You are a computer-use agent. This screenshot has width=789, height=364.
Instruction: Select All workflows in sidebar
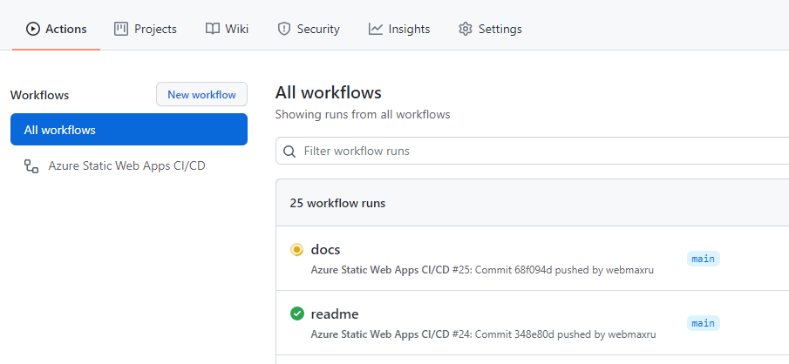point(129,130)
